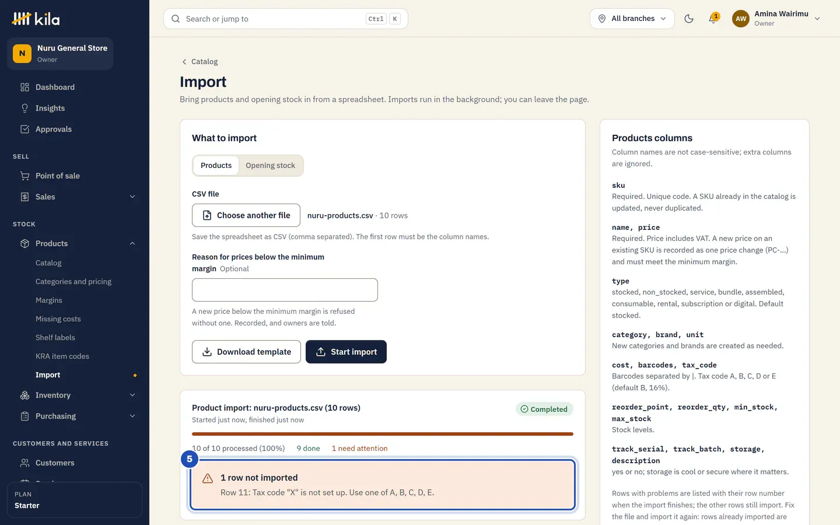
Task: Click the Ctrl K shortcut hint
Action: pyautogui.click(x=383, y=19)
